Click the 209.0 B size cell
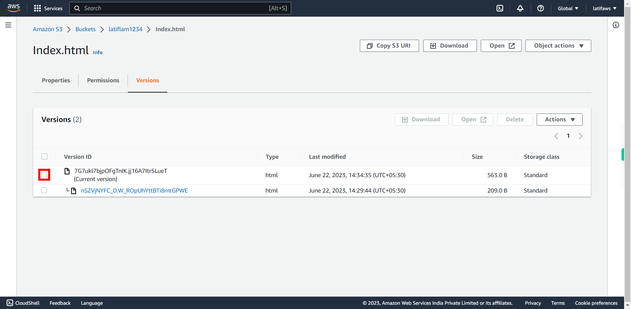The width and height of the screenshot is (631, 309). pyautogui.click(x=497, y=191)
